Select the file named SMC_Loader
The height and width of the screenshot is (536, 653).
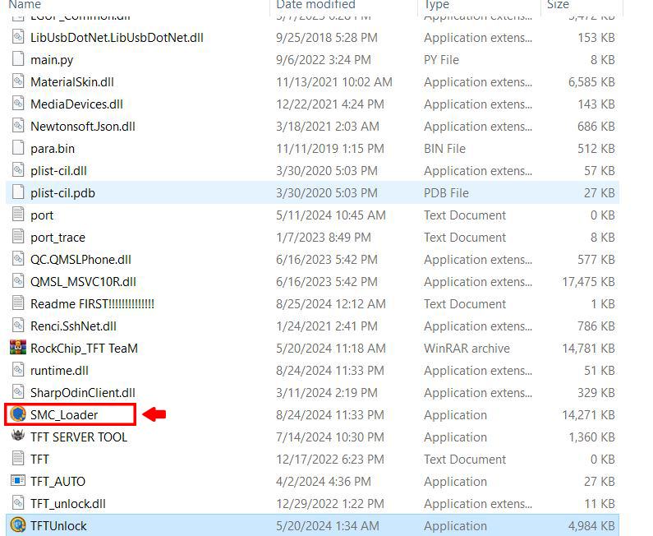(x=64, y=414)
